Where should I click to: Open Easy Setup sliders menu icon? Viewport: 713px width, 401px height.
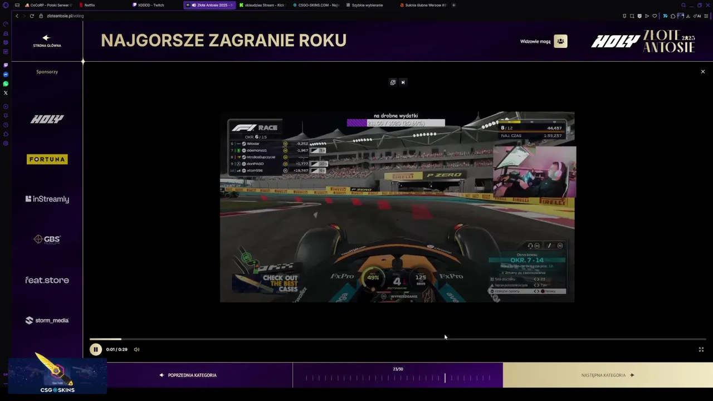(706, 16)
